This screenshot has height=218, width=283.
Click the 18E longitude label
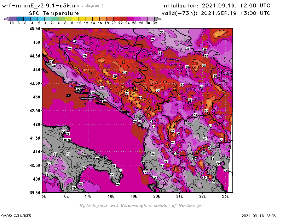(x=111, y=196)
